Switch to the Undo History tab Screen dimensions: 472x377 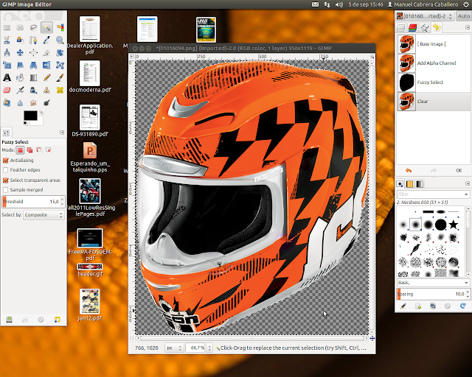pyautogui.click(x=437, y=28)
